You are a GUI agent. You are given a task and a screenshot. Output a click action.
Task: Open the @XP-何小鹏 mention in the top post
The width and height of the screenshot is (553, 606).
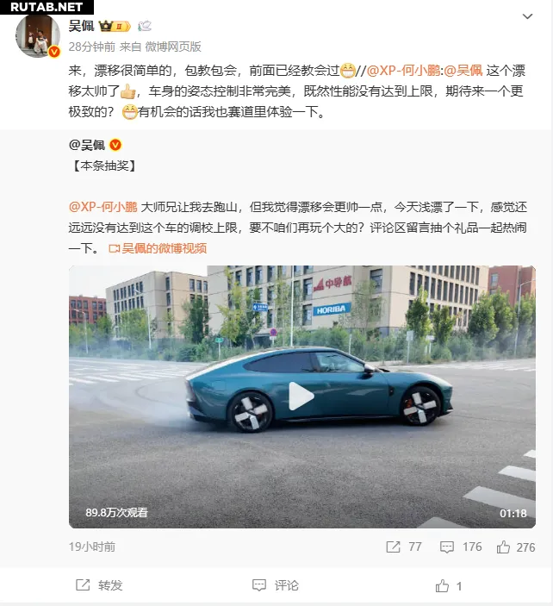pos(403,71)
